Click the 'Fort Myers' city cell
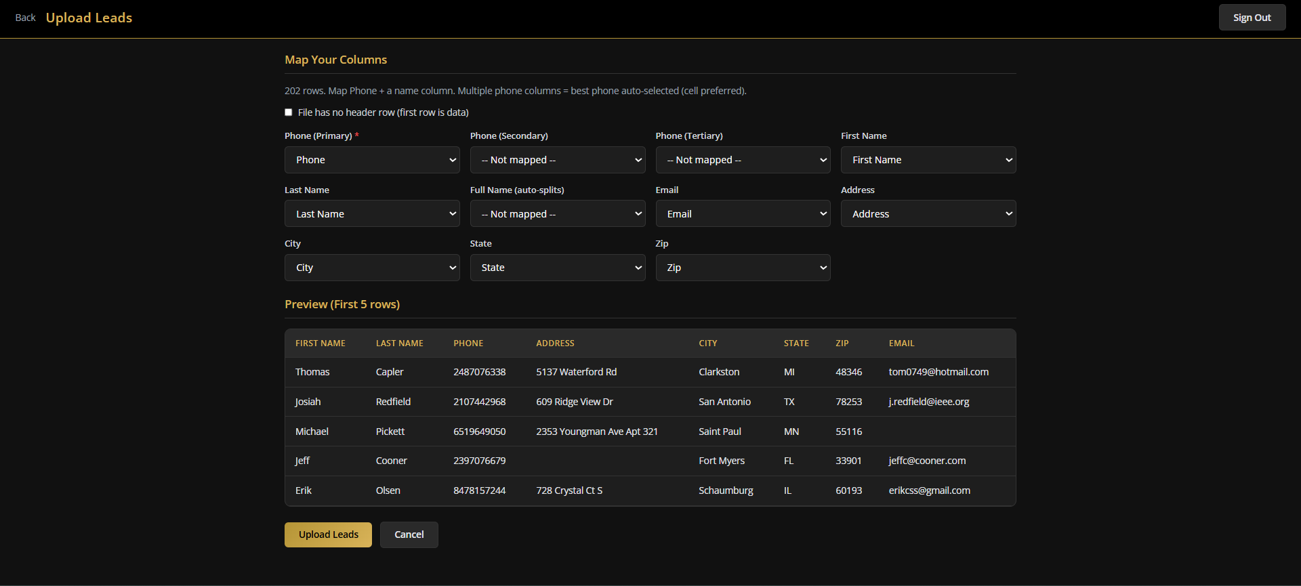The width and height of the screenshot is (1301, 586). pyautogui.click(x=722, y=461)
